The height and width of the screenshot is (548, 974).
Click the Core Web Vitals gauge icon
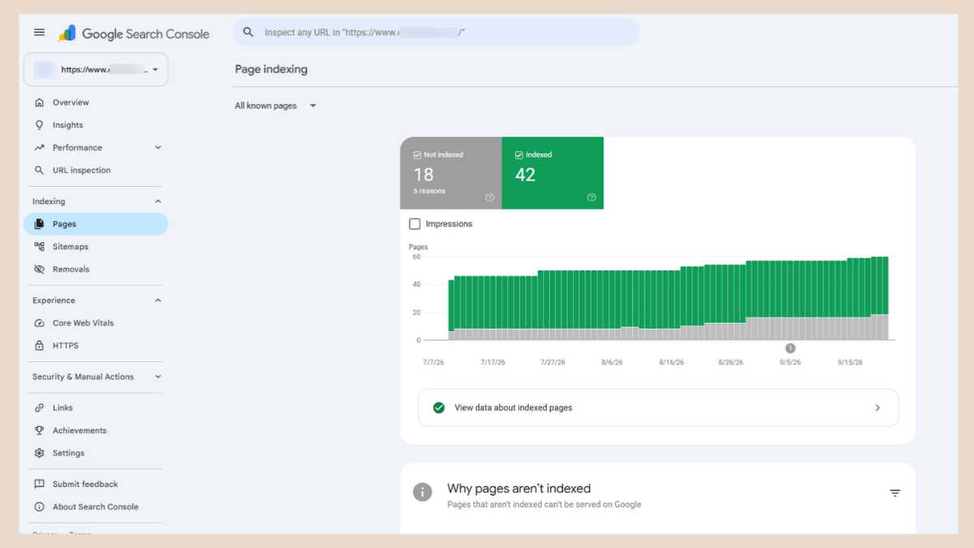pyautogui.click(x=39, y=323)
